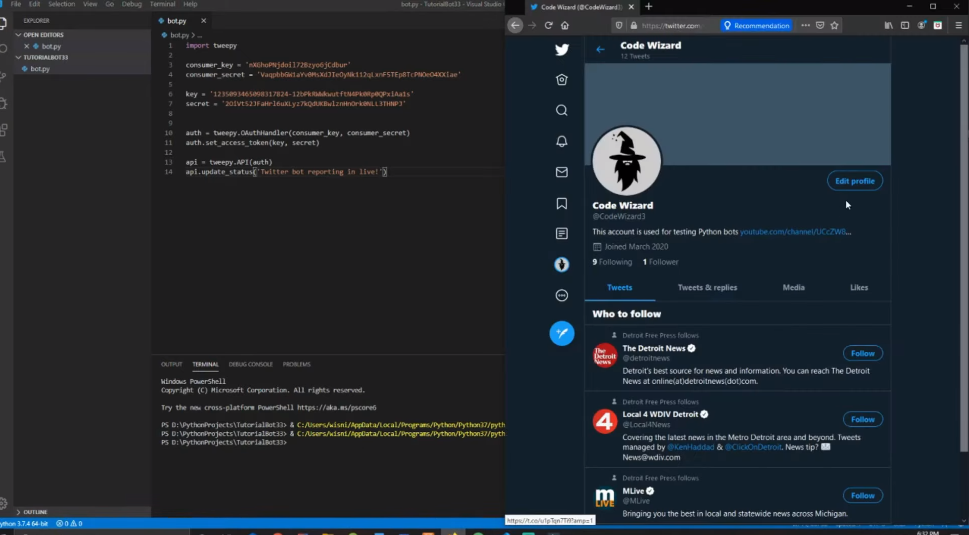Follow The Detroit News account
The height and width of the screenshot is (535, 969).
click(x=863, y=353)
